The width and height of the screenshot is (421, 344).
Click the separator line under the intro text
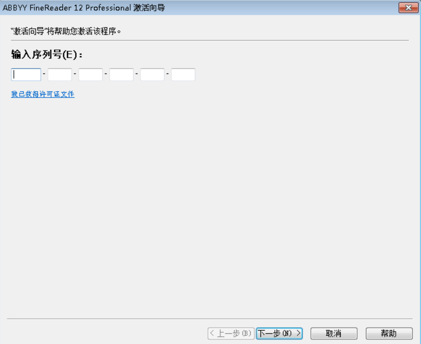210,41
